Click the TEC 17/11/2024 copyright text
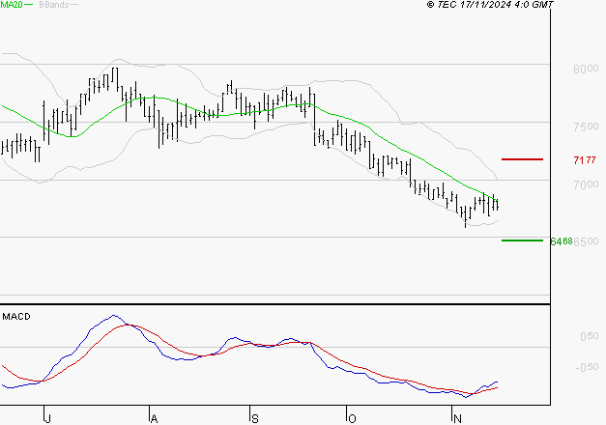 pyautogui.click(x=493, y=6)
